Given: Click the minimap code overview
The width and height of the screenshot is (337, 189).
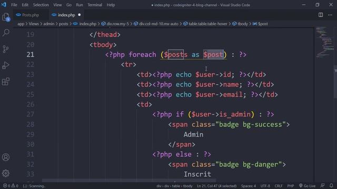Looking at the screenshot, I should tap(324, 43).
